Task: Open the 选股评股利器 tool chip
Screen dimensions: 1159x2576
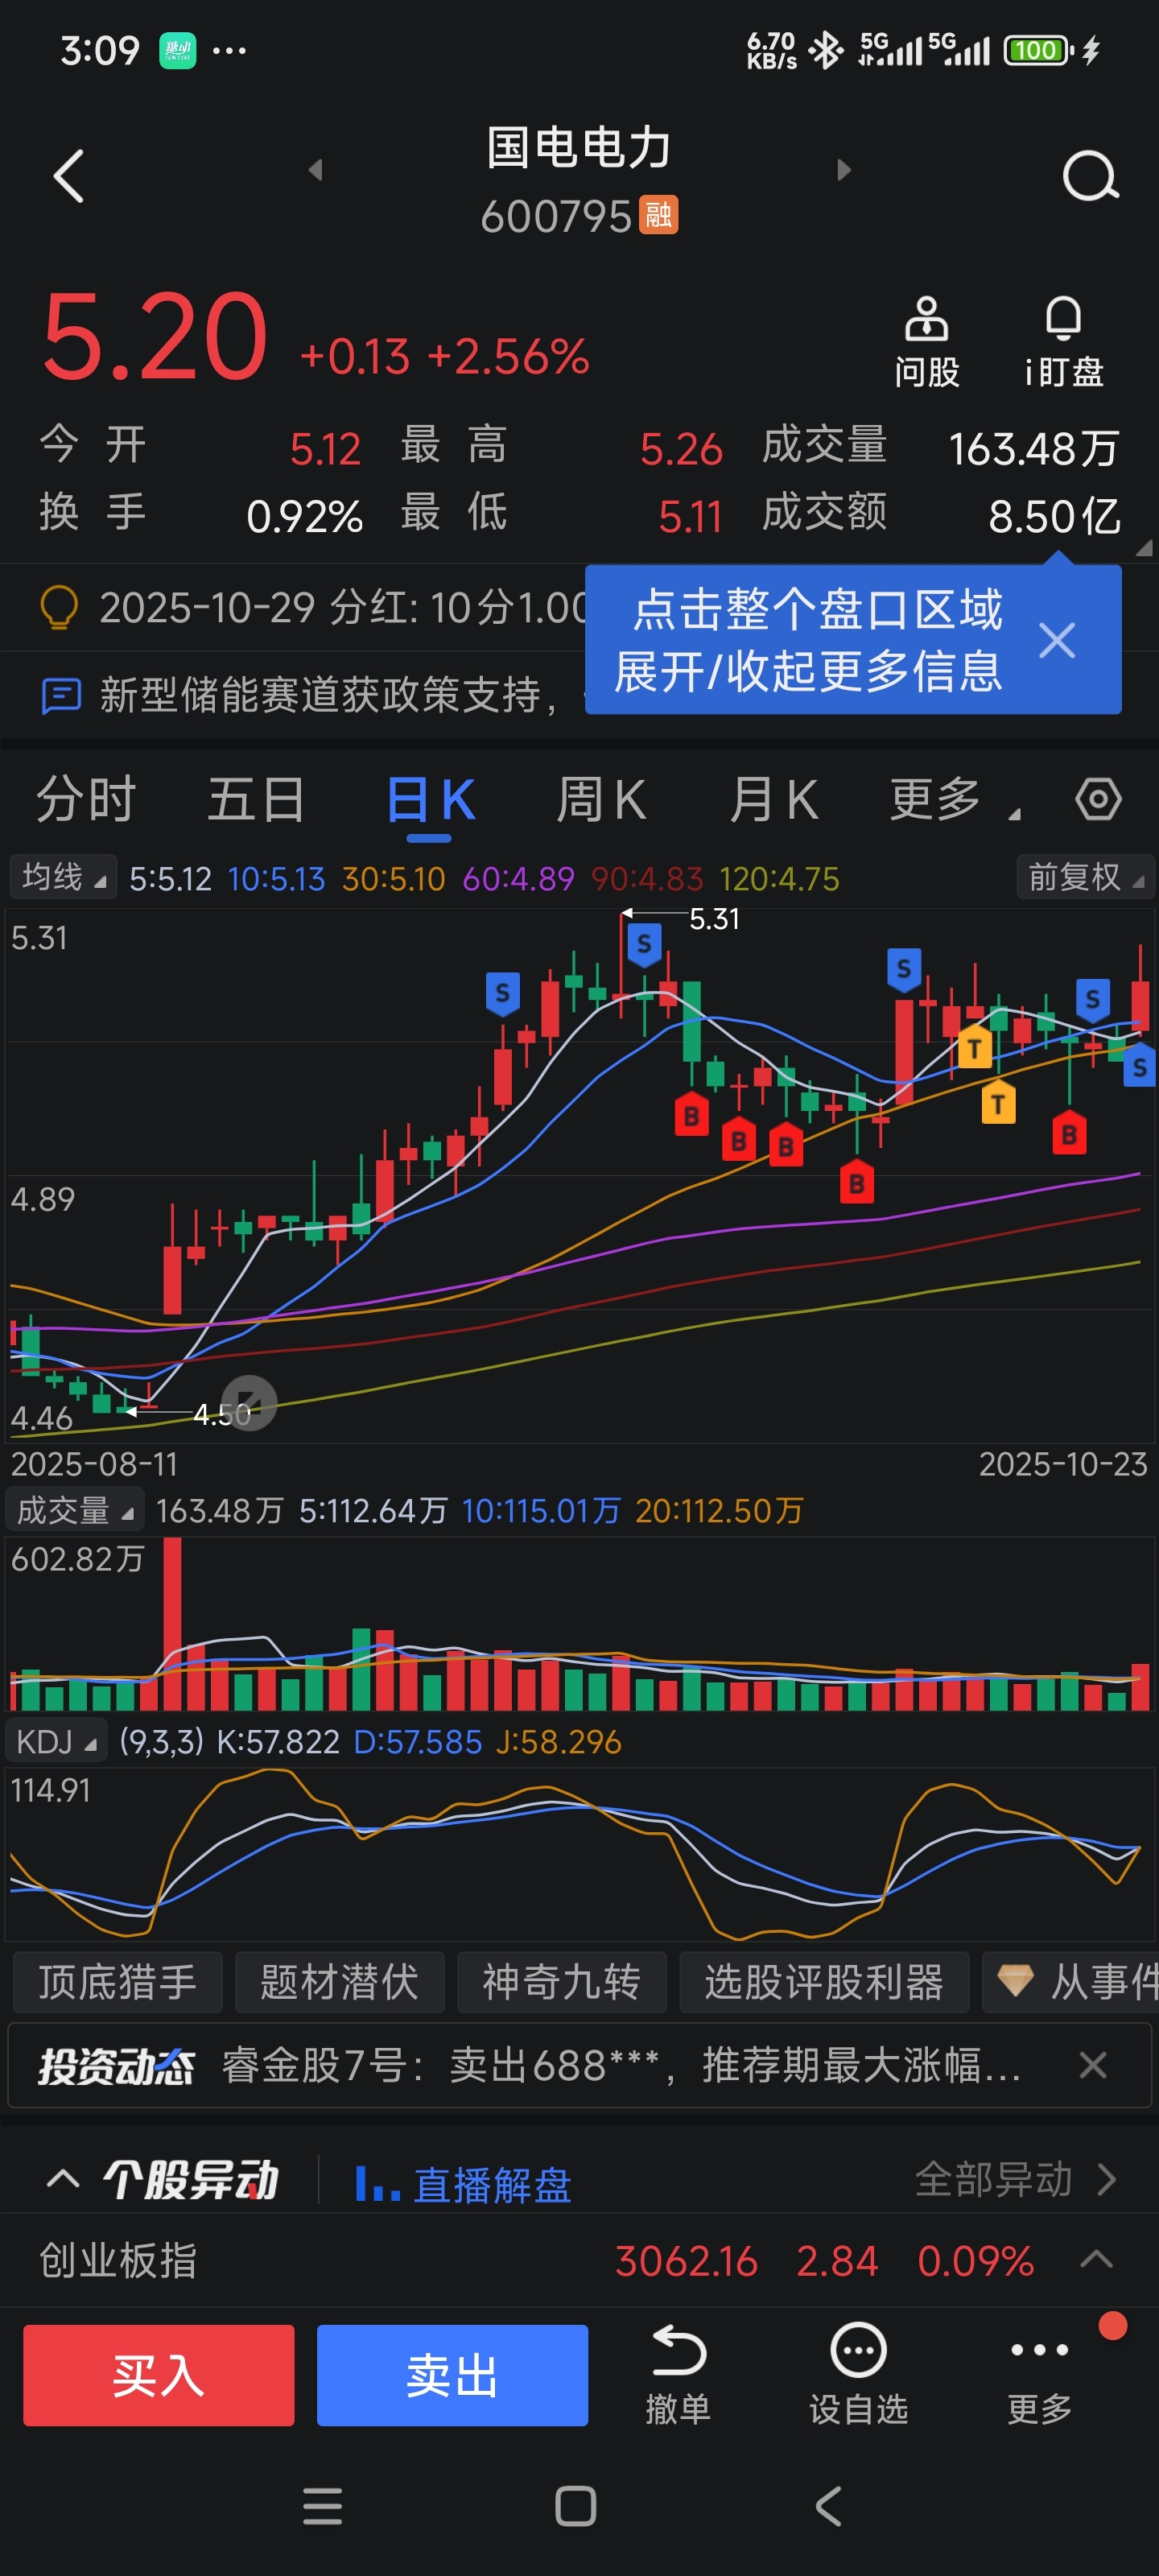Action: pos(824,1981)
